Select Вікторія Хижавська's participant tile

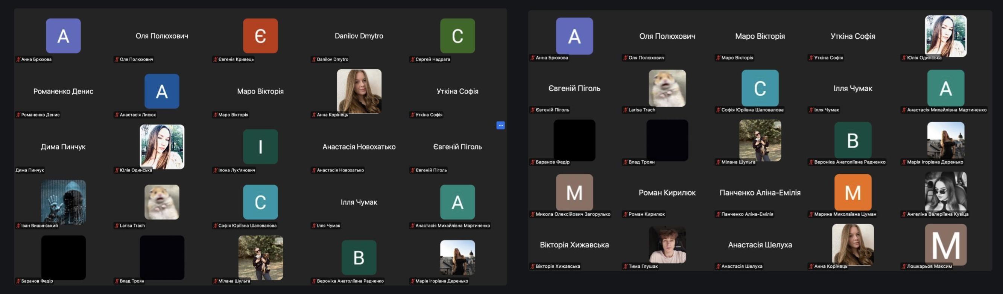tap(574, 245)
